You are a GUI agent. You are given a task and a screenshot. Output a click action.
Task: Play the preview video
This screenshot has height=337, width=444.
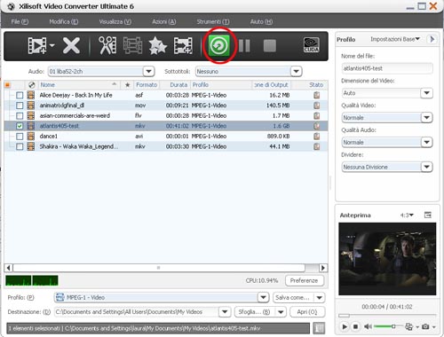(345, 326)
